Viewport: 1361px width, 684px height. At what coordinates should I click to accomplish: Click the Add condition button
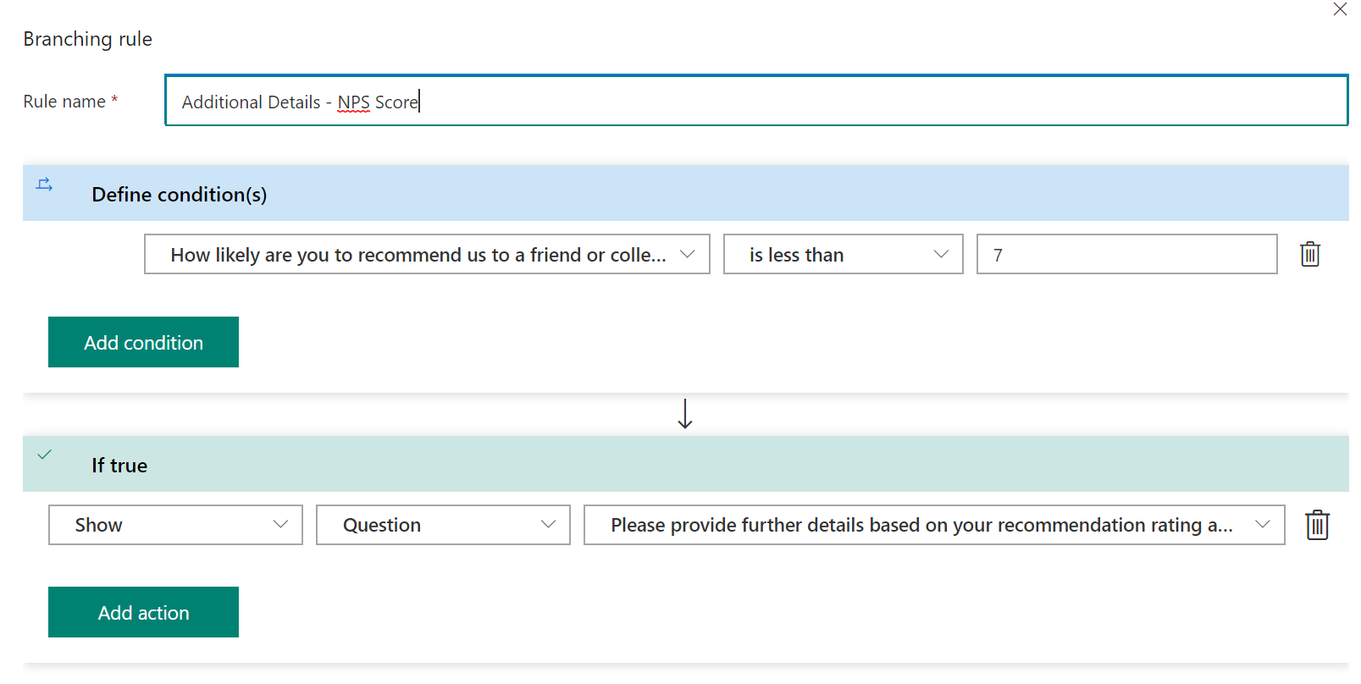(143, 342)
